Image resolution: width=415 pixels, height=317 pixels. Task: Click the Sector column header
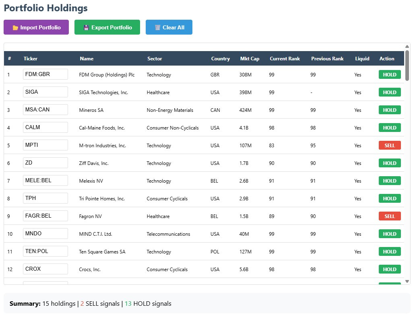pos(155,59)
